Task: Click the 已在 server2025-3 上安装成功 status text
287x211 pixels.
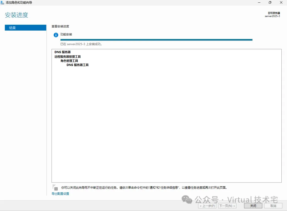Action: tap(81, 44)
